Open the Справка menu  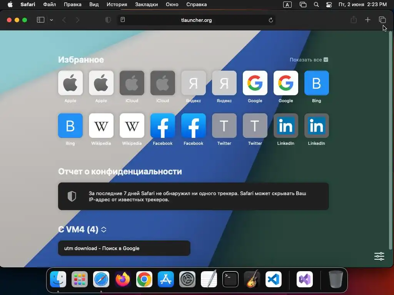pos(197,5)
